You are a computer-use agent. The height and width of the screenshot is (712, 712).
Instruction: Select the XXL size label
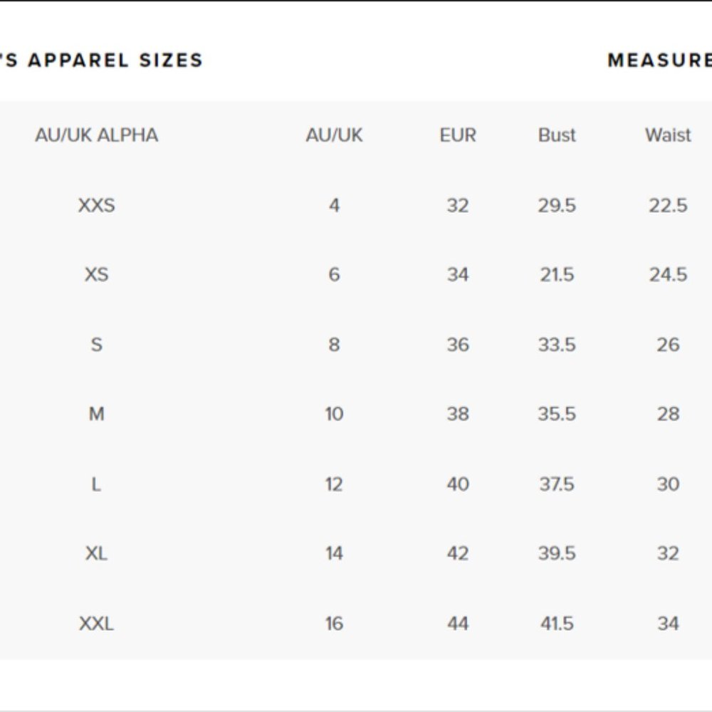click(96, 623)
